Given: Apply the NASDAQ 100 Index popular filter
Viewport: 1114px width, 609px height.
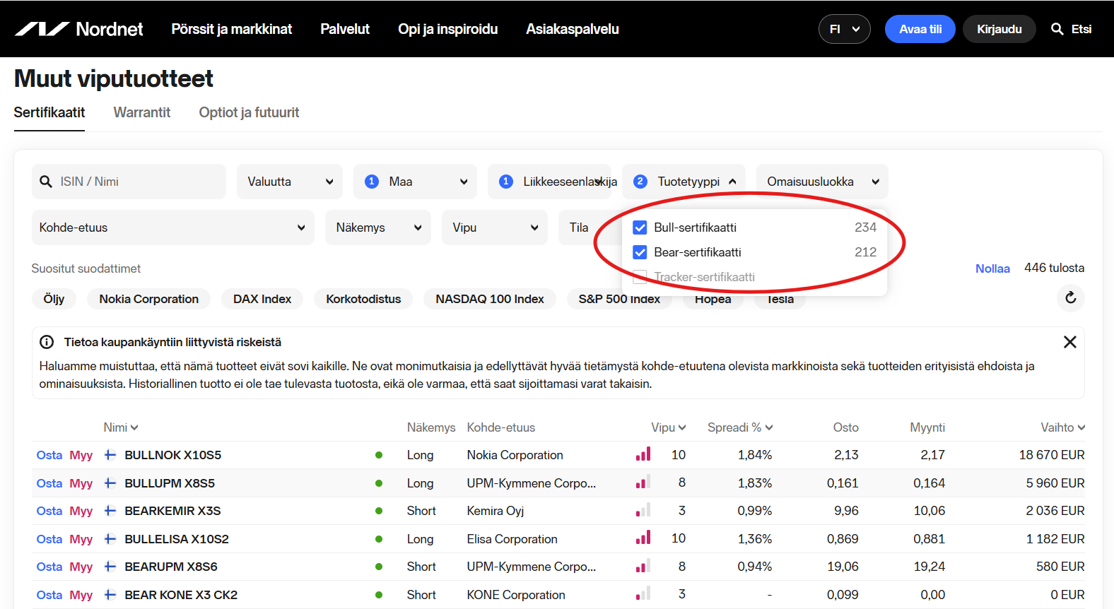Looking at the screenshot, I should pos(490,299).
